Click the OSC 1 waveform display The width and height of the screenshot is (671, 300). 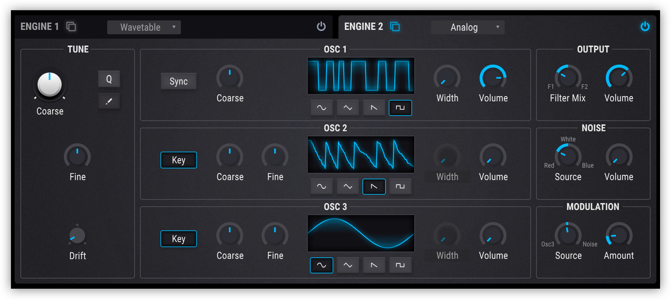click(361, 76)
